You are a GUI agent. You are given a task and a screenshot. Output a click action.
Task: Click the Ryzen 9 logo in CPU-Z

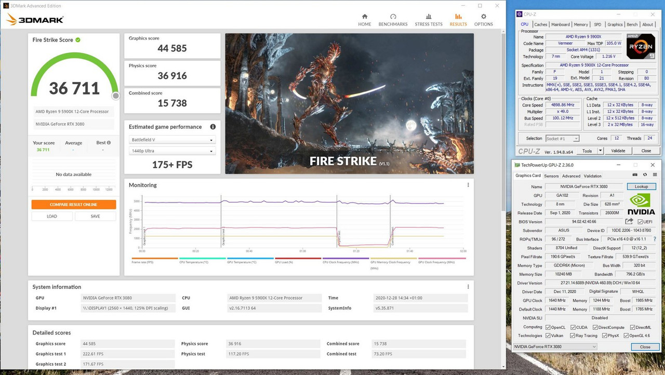641,46
